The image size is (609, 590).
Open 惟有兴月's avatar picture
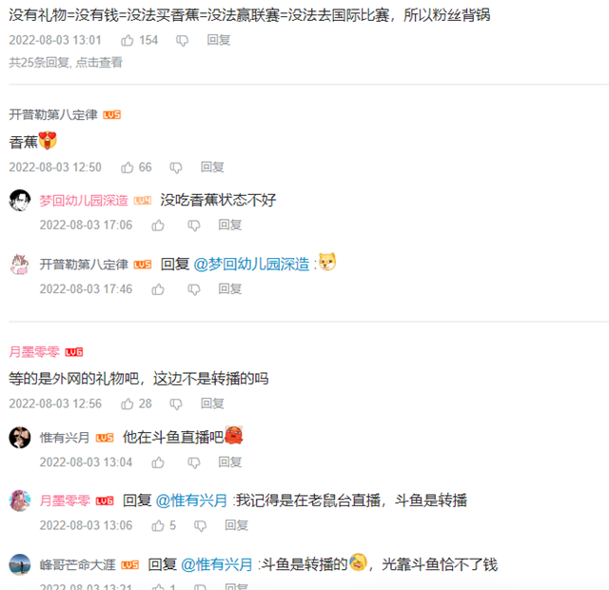[20, 438]
